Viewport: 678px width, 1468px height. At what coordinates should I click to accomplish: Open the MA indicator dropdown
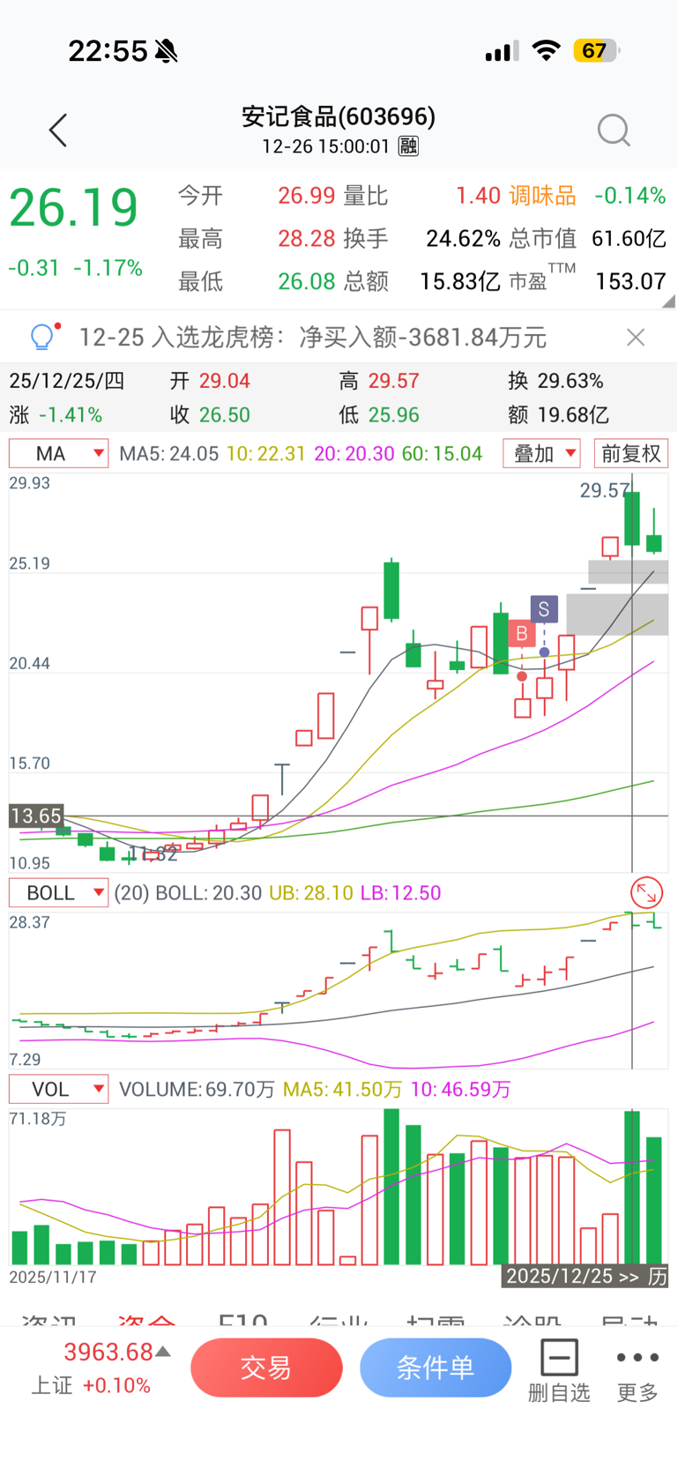[x=59, y=453]
